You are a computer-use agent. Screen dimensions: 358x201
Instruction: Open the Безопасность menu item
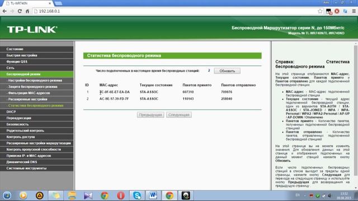[37, 125]
